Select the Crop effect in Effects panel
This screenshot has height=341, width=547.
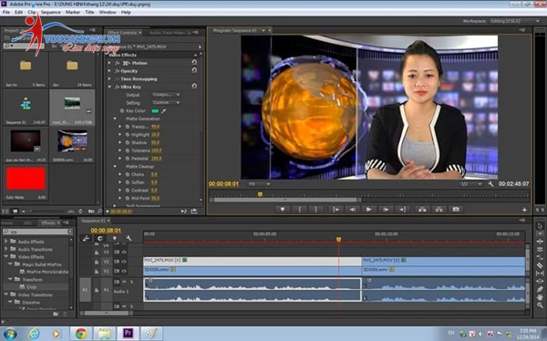point(31,287)
